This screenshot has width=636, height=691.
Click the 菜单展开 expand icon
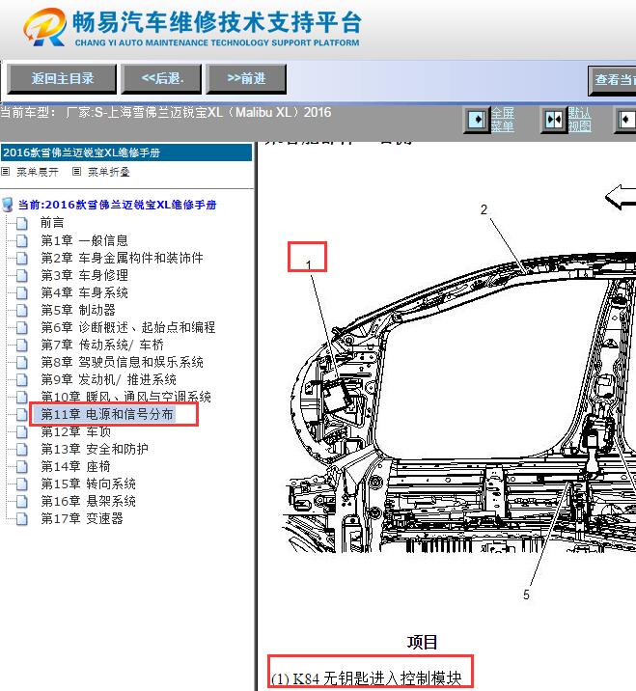click(x=5, y=172)
